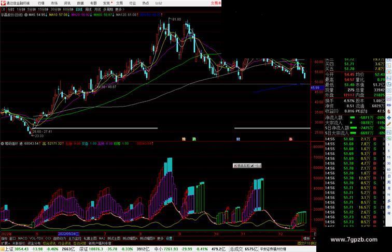The image size is (392, 252).
Task: Click the date label 2022/05/24 on axis
Action: [x=68, y=234]
